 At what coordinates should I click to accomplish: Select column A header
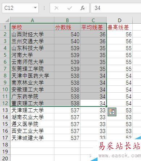[x=32, y=20]
